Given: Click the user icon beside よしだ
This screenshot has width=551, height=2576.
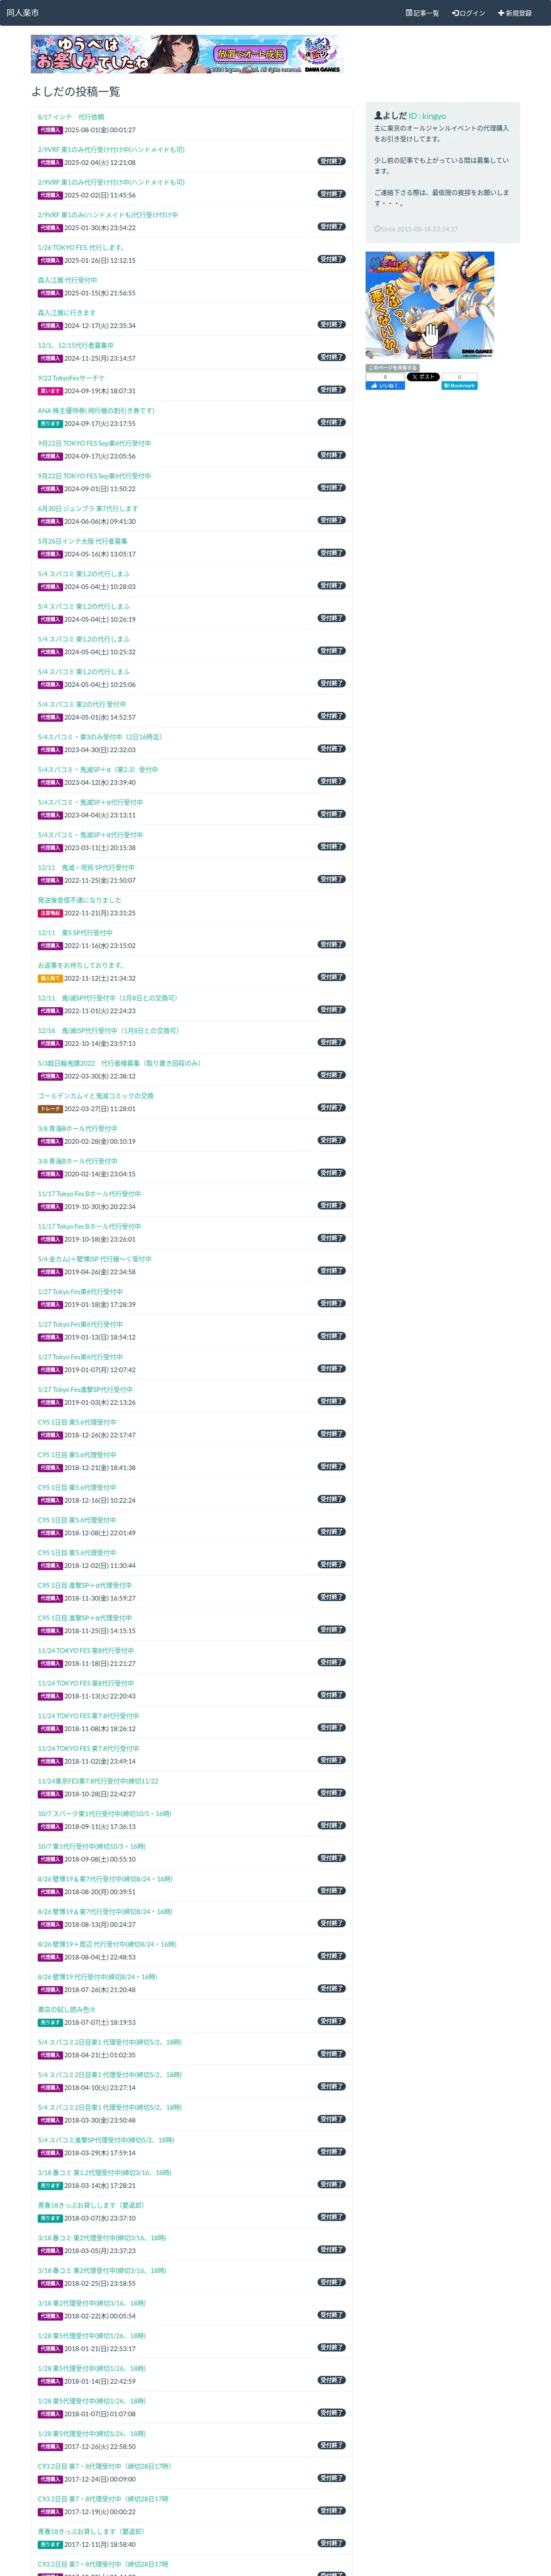Looking at the screenshot, I should [x=378, y=116].
